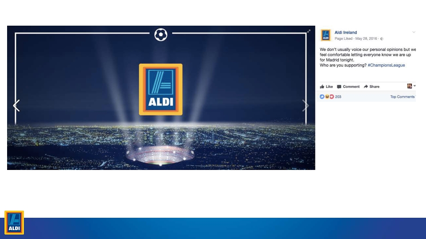Viewport: 426px width, 239px height.
Task: Open the Aldi Ireland page link
Action: 346,32
